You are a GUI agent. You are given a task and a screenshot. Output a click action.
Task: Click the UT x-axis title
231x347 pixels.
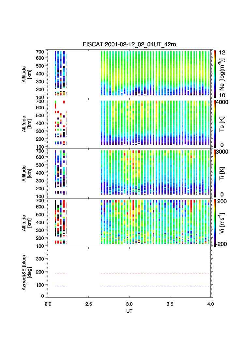[x=129, y=311]
